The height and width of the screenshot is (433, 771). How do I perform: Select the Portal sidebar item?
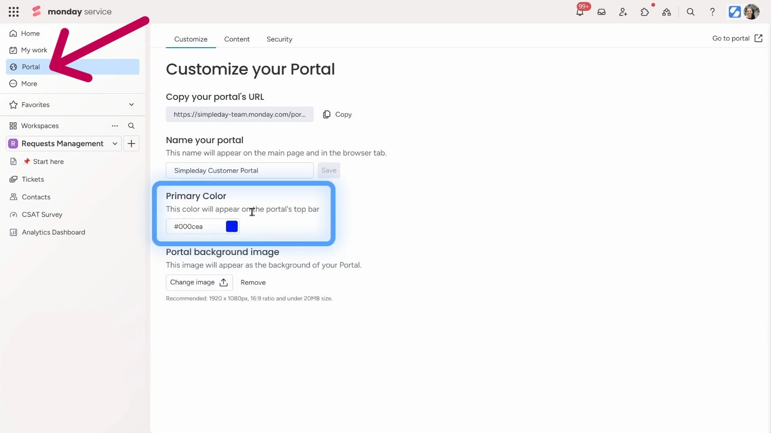click(x=73, y=67)
